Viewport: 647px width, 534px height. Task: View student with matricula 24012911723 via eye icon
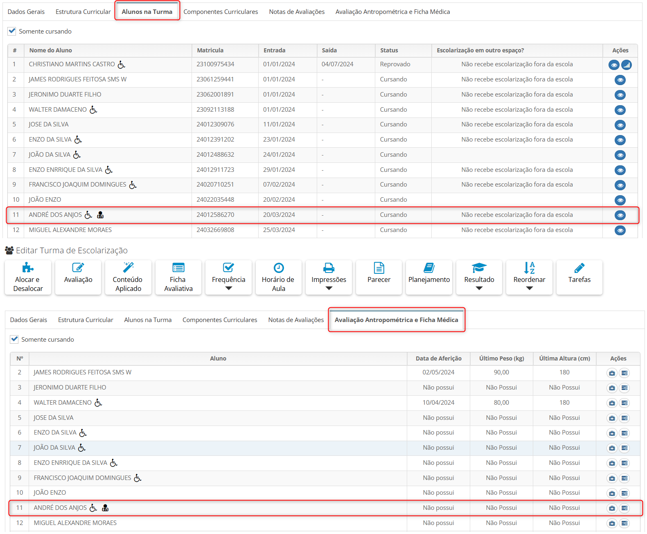pyautogui.click(x=620, y=170)
